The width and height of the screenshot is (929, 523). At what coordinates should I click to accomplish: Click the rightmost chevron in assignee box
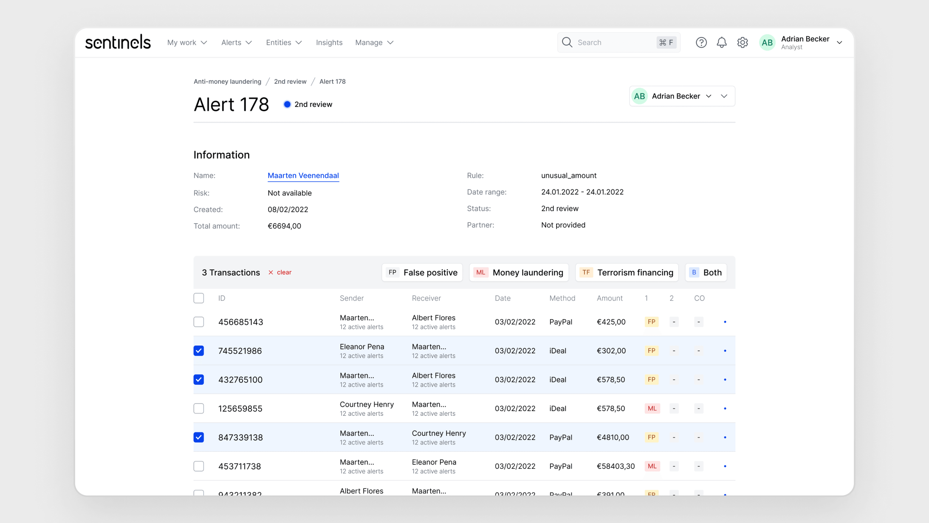click(x=724, y=96)
